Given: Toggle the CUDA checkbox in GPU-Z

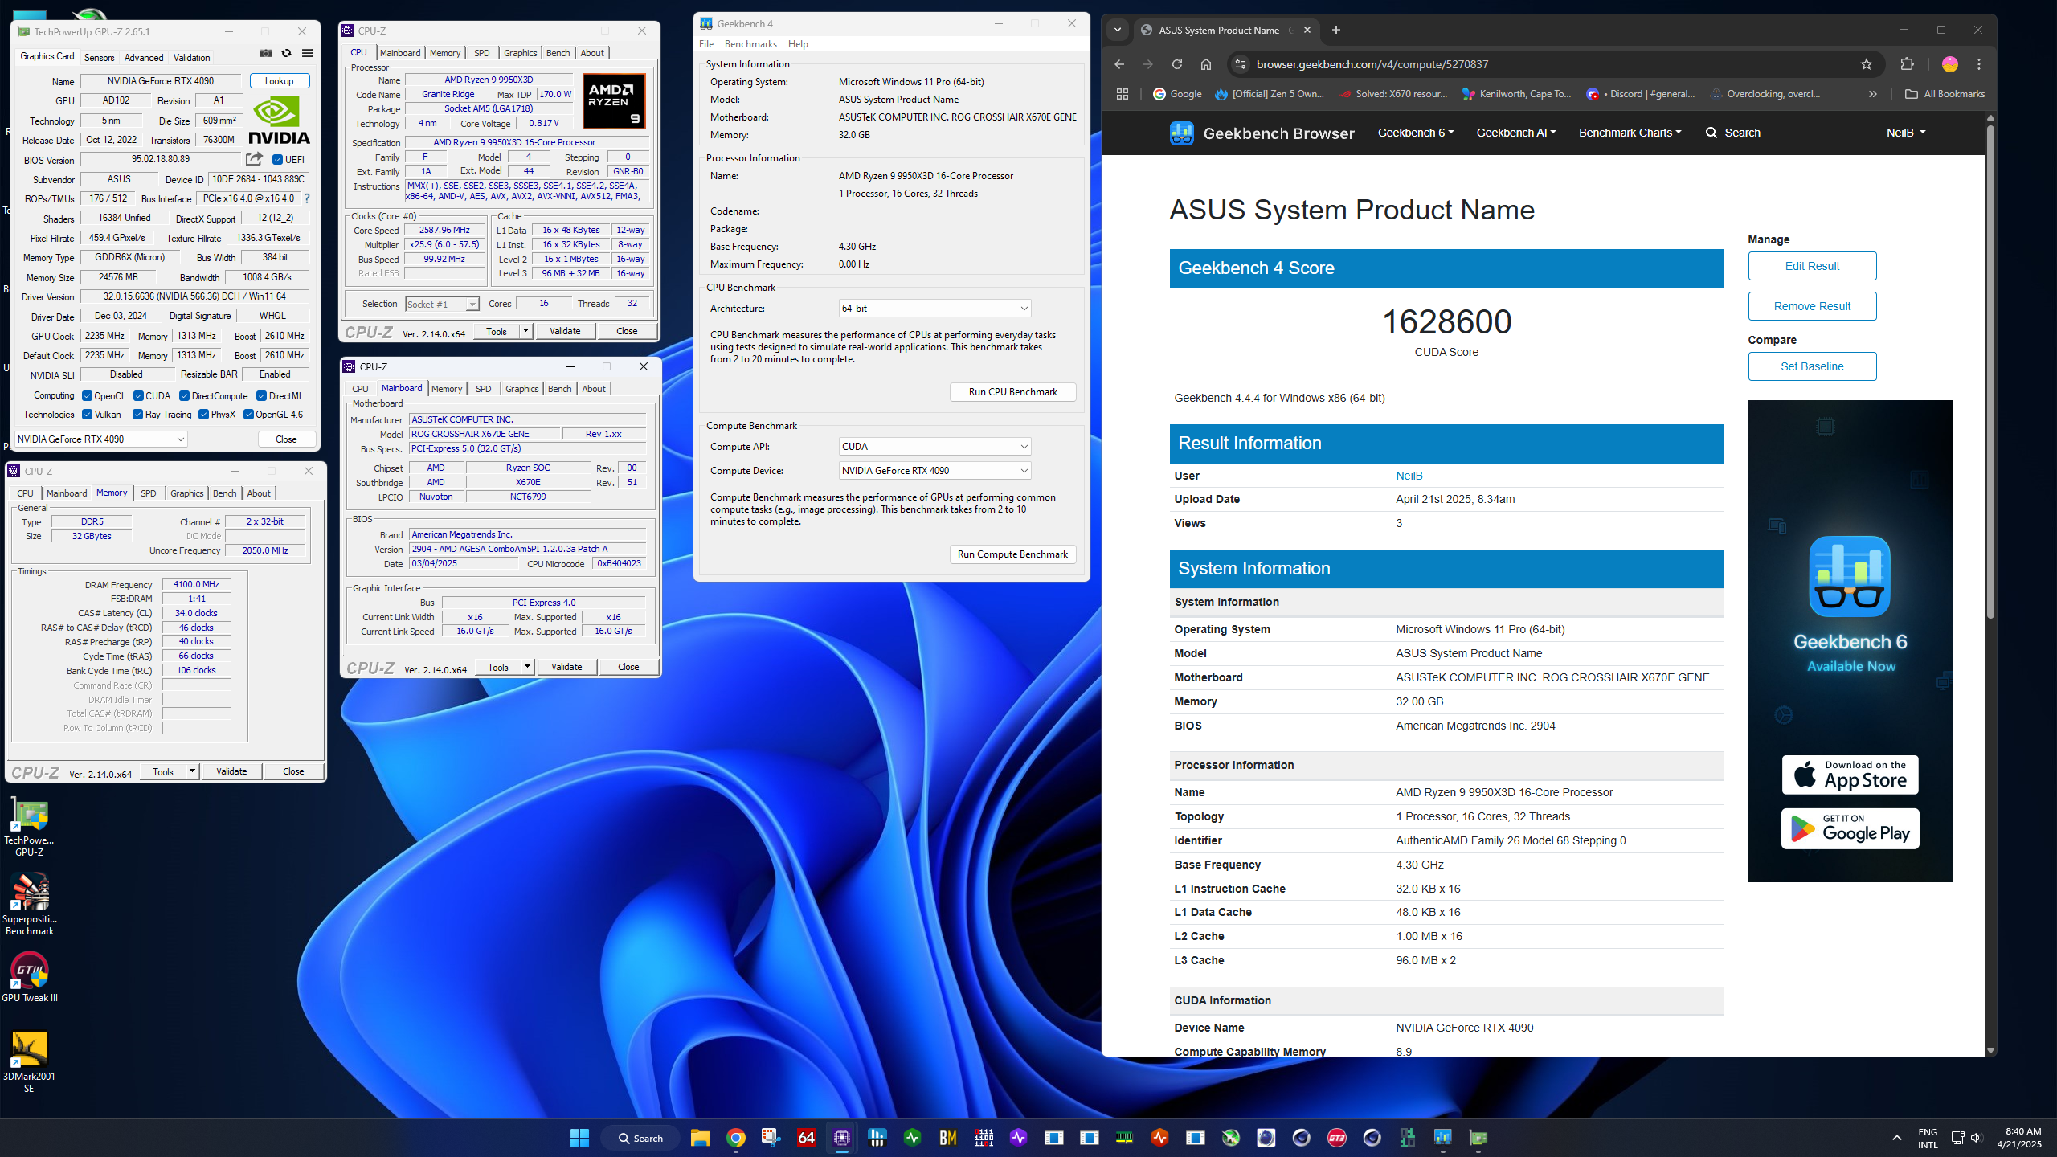Looking at the screenshot, I should pyautogui.click(x=139, y=396).
